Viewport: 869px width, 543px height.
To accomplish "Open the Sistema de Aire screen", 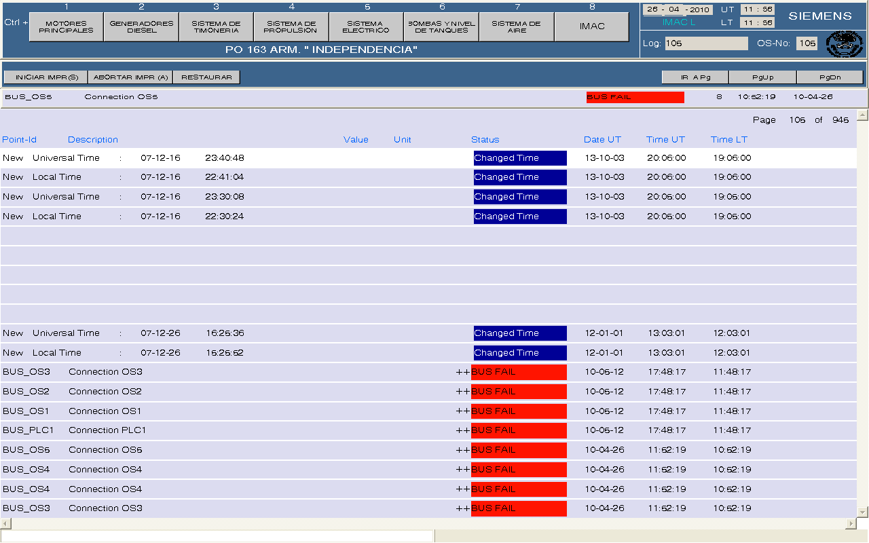I will (x=516, y=27).
